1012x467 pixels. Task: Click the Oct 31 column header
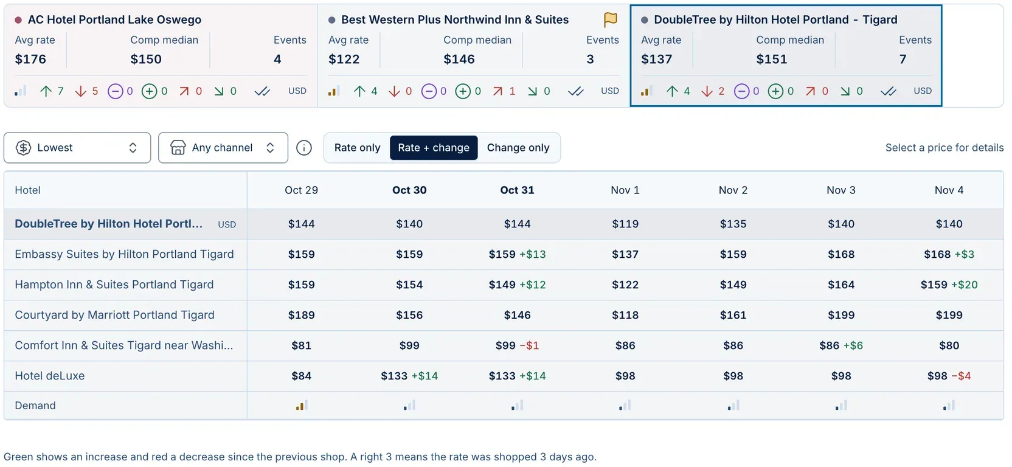(x=517, y=190)
